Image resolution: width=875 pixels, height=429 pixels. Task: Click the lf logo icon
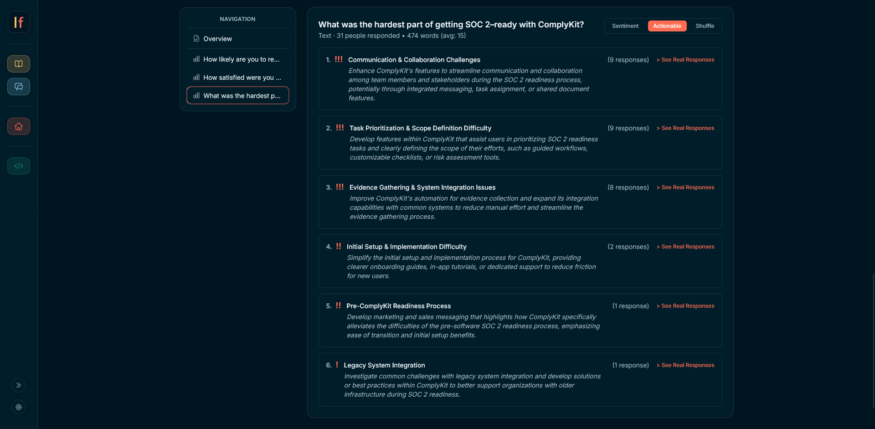(19, 21)
